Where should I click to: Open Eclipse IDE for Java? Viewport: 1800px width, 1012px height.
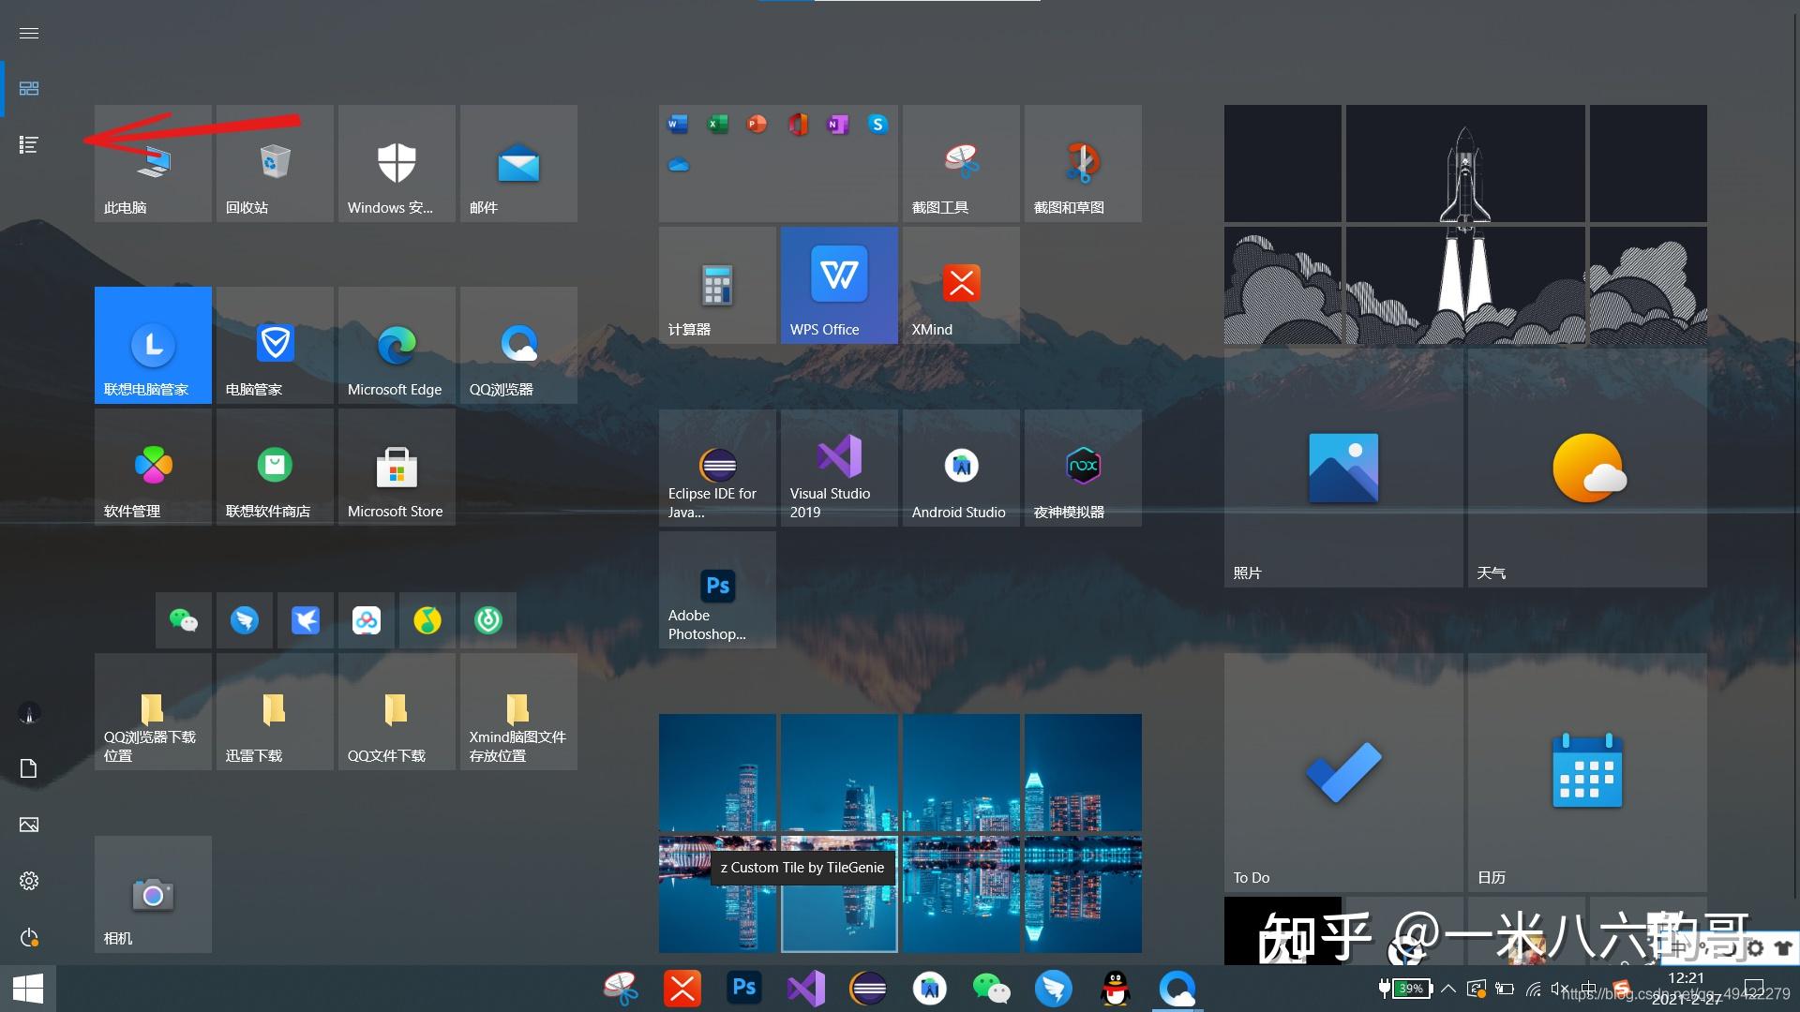(716, 467)
